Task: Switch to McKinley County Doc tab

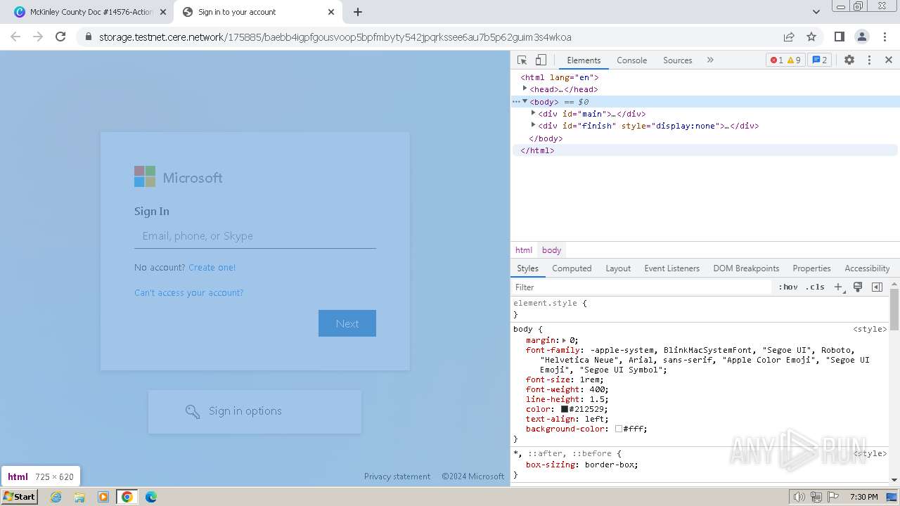Action: (90, 12)
